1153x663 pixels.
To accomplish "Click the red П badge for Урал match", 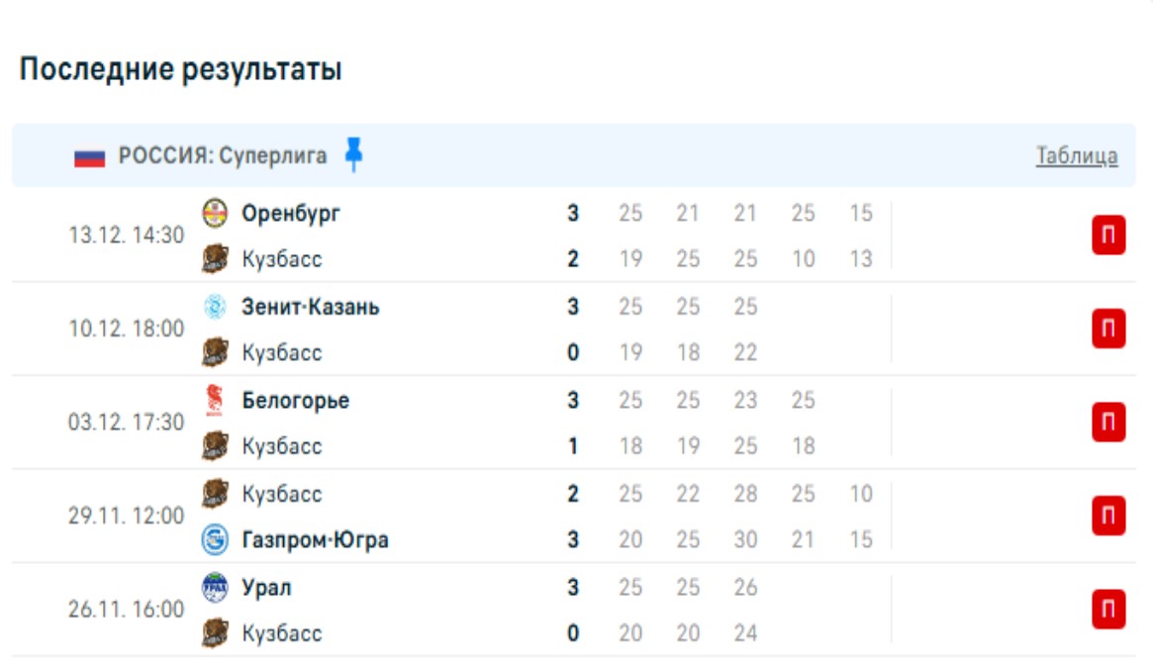I will 1108,610.
